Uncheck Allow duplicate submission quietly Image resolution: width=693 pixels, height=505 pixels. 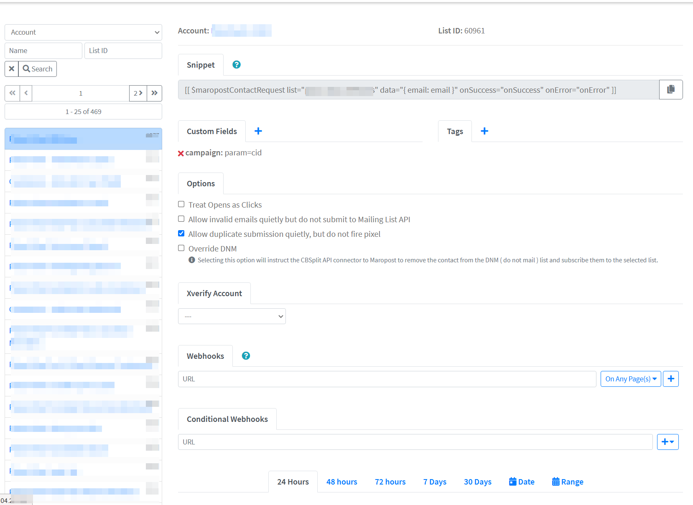click(x=181, y=233)
